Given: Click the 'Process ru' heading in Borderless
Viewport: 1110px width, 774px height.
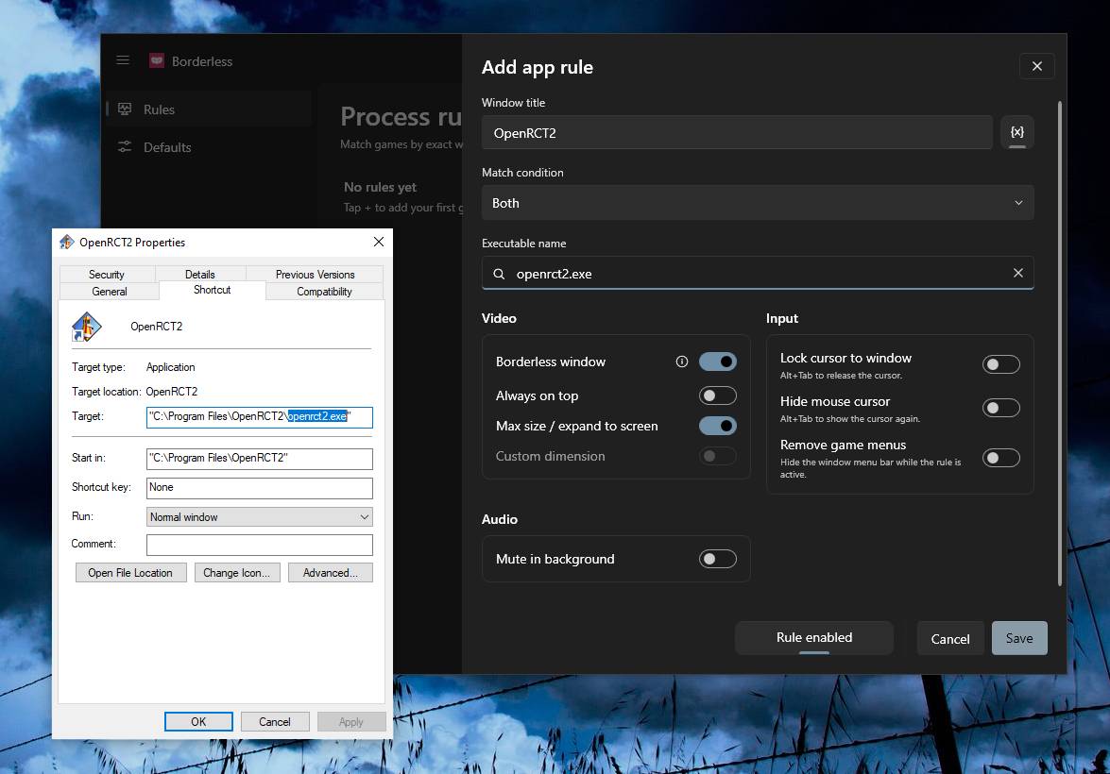Looking at the screenshot, I should (401, 117).
